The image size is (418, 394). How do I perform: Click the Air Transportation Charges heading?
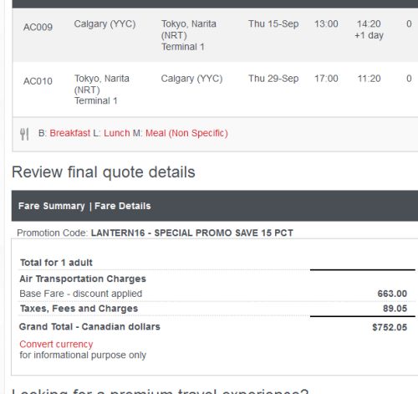(83, 279)
